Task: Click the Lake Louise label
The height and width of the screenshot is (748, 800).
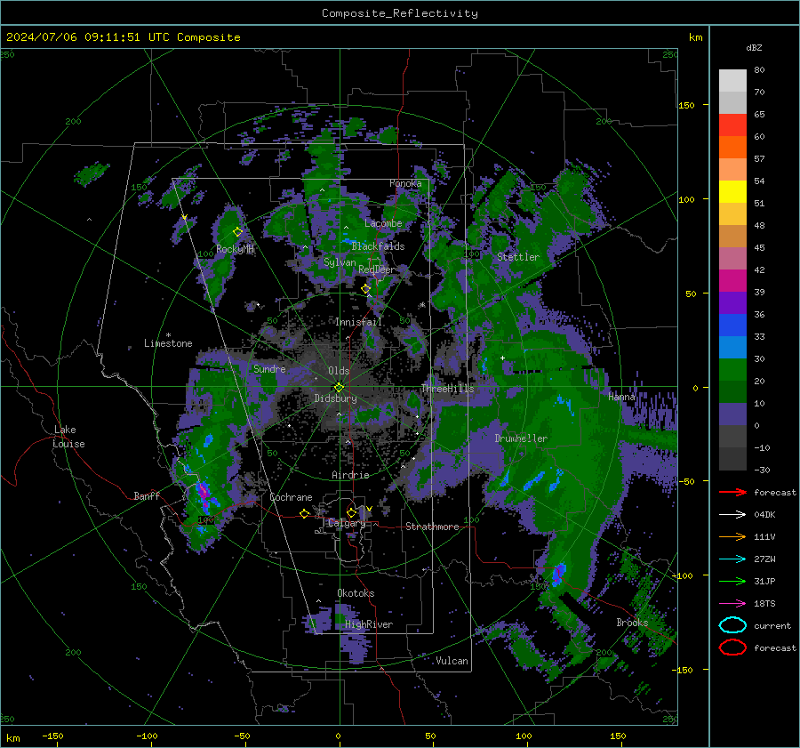Action: click(x=68, y=437)
